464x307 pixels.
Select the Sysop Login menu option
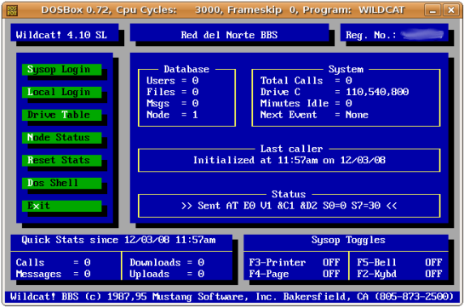pos(62,70)
